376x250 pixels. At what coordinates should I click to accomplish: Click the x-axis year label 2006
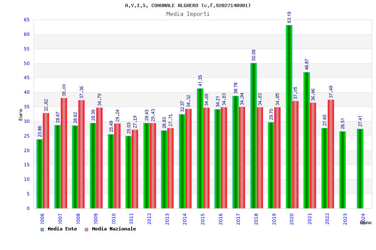pos(42,219)
